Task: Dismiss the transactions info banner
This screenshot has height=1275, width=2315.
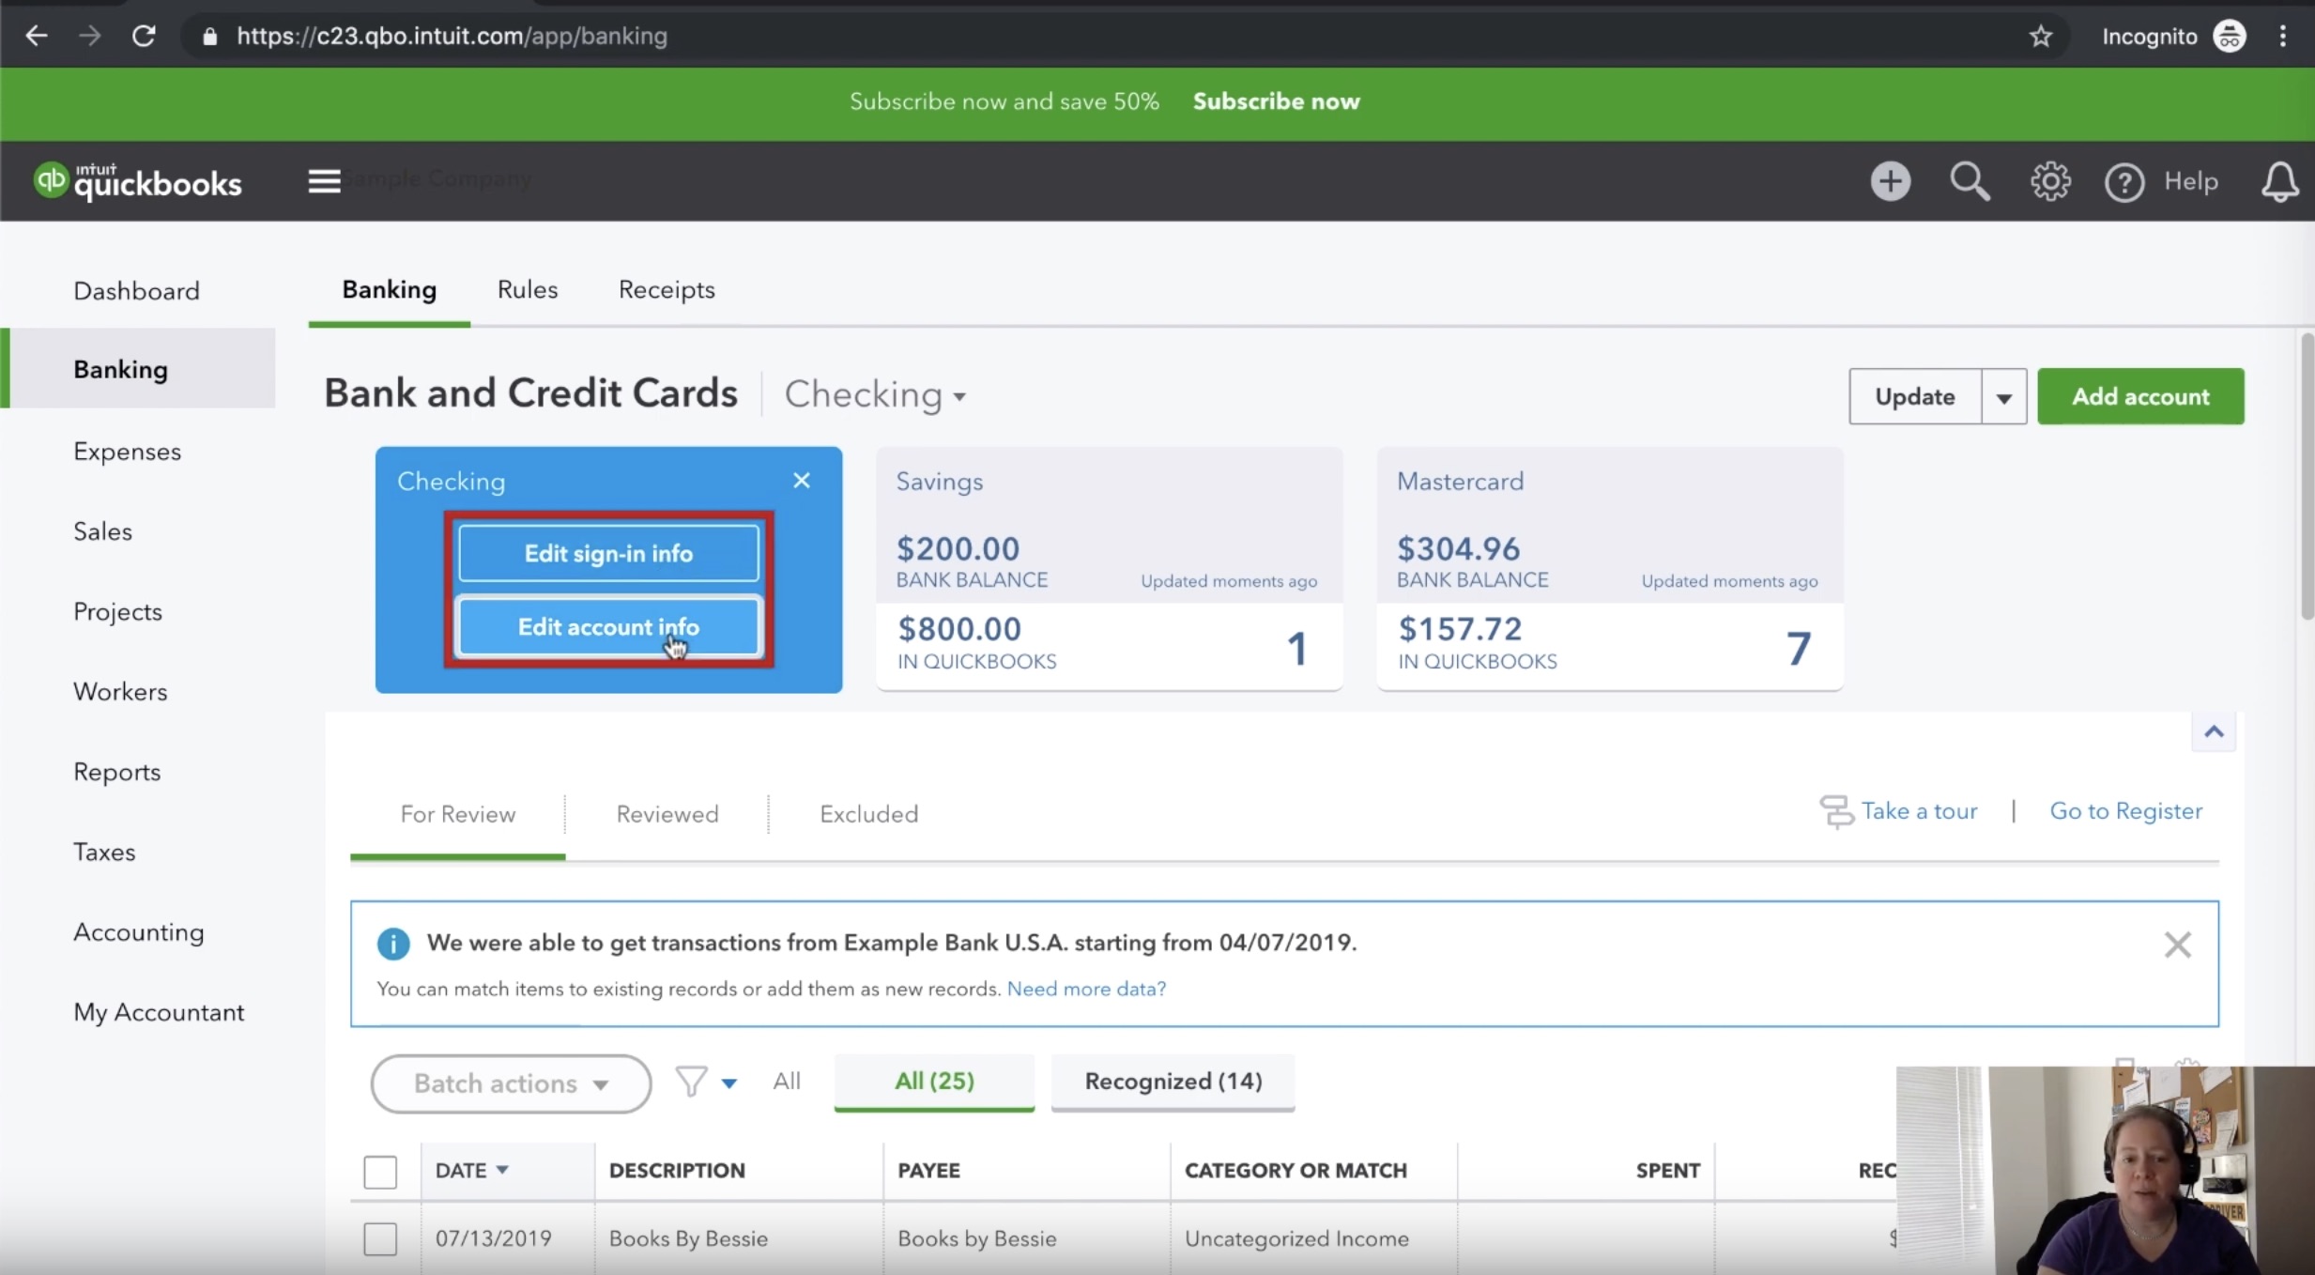Action: (2177, 945)
